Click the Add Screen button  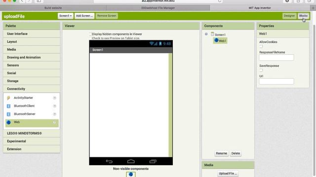point(84,16)
